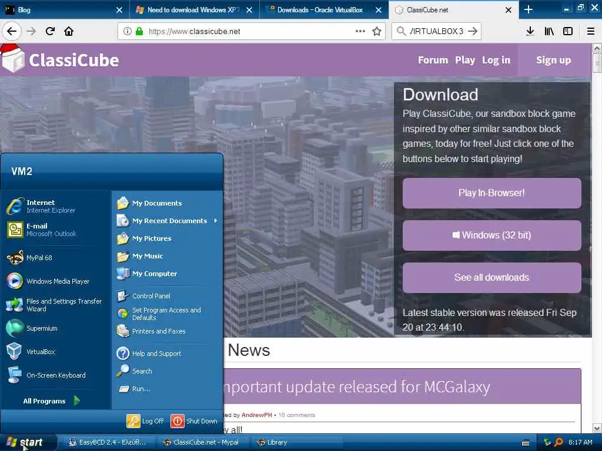This screenshot has height=451, width=602.
Task: Click the Play In-Browser button
Action: click(x=492, y=193)
